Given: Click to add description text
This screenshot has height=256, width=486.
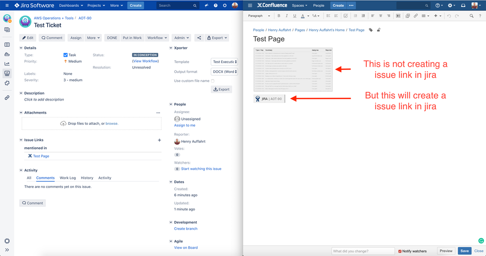Looking at the screenshot, I should [44, 100].
